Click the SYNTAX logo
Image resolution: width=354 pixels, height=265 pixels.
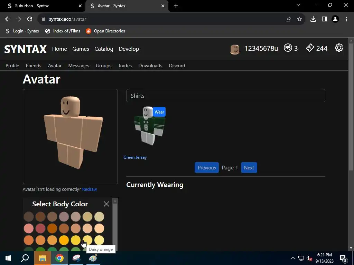click(x=25, y=49)
